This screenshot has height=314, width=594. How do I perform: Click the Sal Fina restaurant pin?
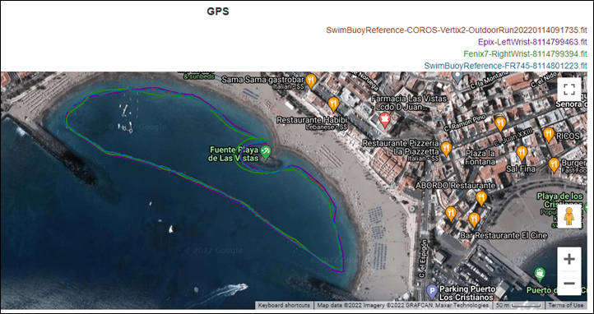[x=522, y=153]
